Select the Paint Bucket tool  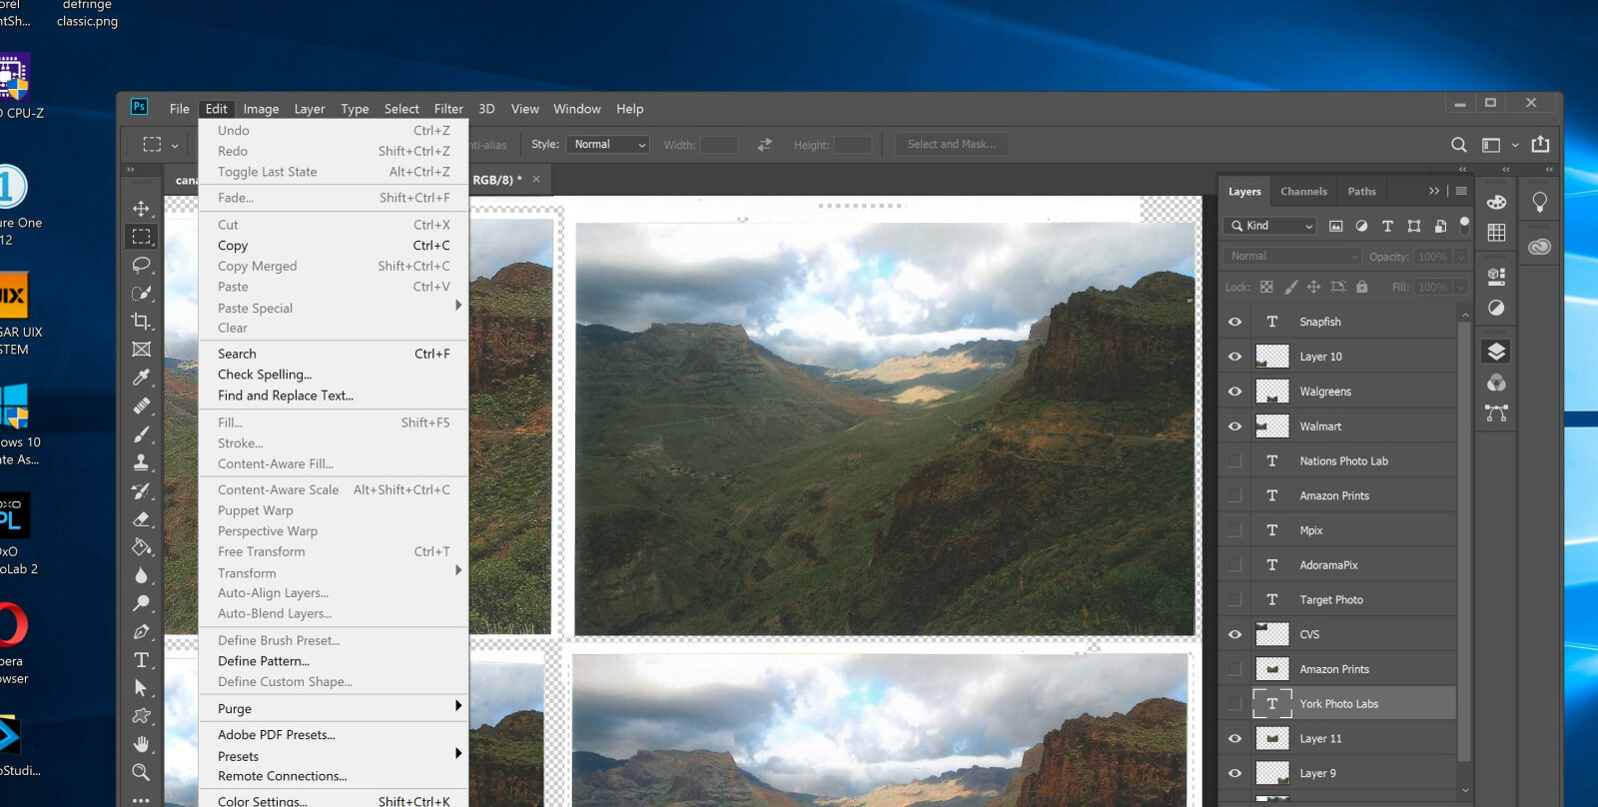(141, 546)
